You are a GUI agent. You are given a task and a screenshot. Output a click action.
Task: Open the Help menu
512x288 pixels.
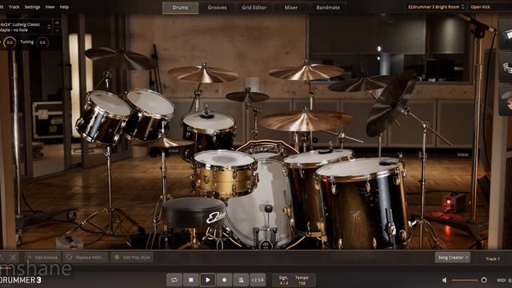point(64,7)
